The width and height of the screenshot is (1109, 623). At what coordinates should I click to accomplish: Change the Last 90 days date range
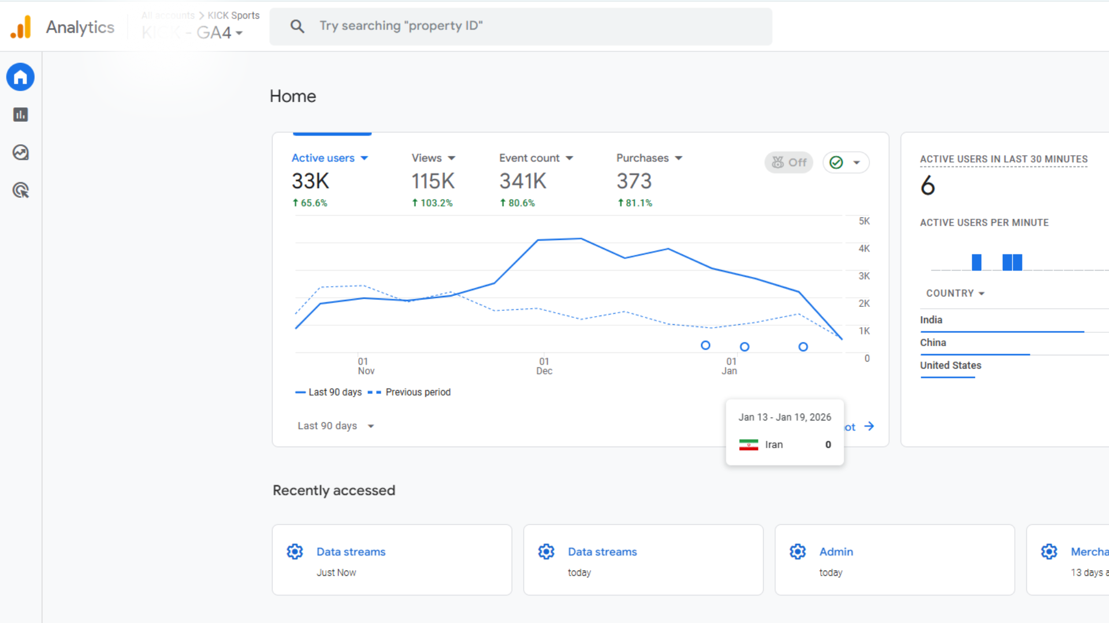(336, 426)
